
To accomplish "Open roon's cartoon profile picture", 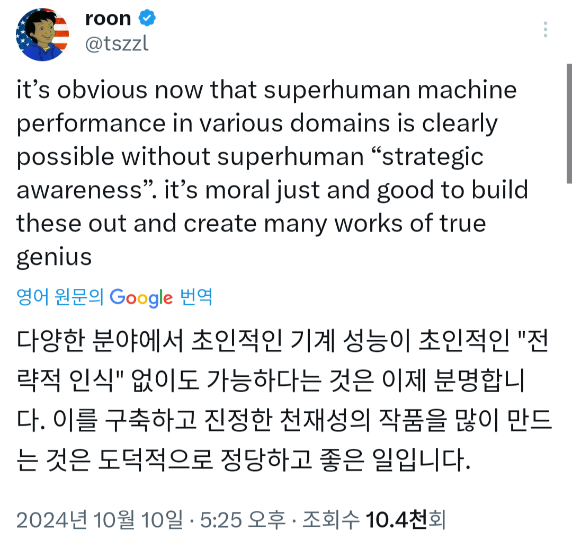I will click(x=42, y=34).
